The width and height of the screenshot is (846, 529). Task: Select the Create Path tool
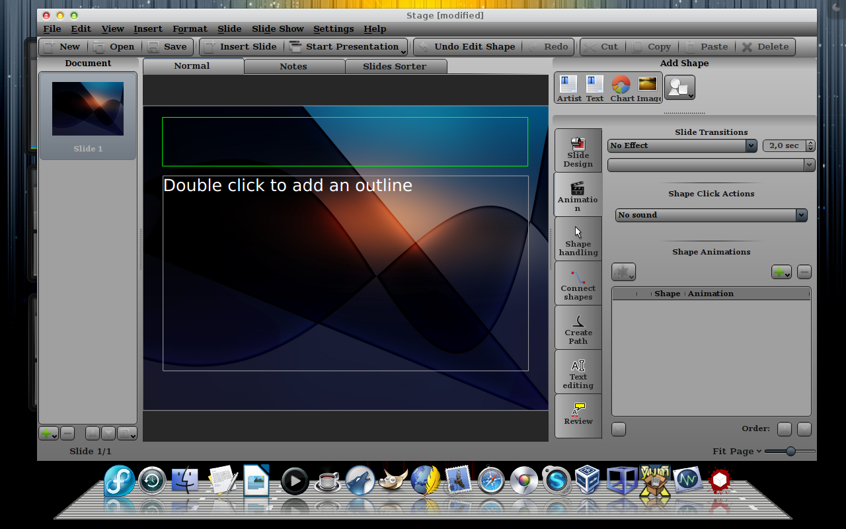pyautogui.click(x=578, y=328)
